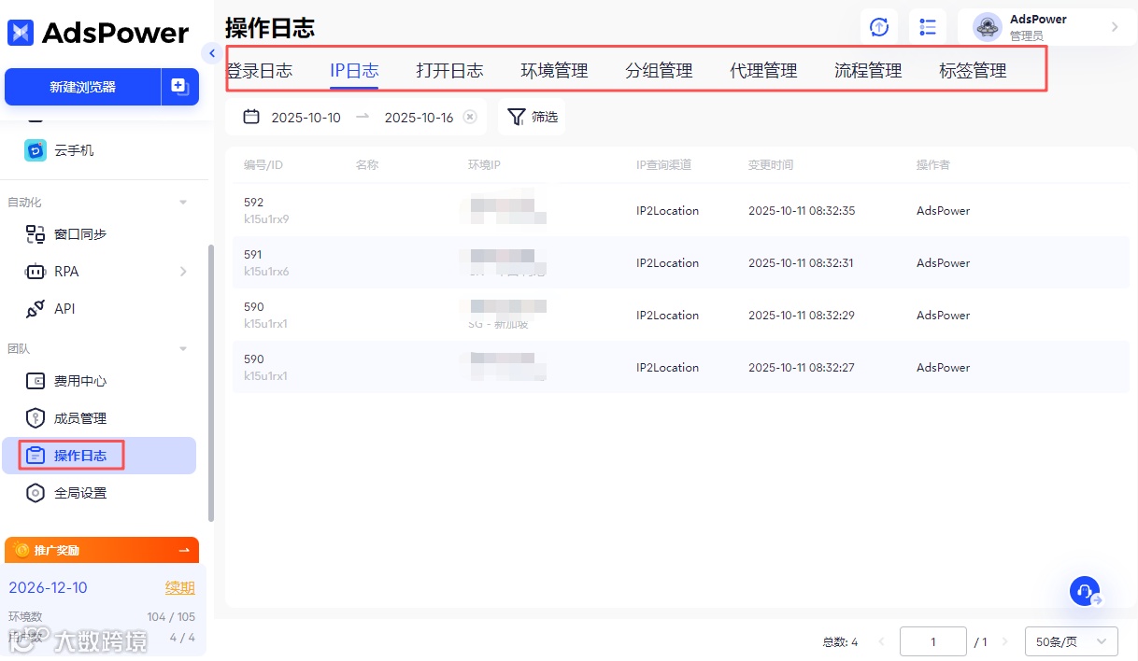Click the 名称 column header
Screen dimensions: 1138x661
tap(367, 165)
